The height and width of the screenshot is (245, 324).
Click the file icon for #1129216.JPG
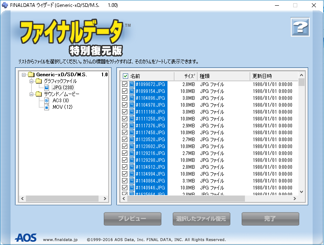(x=132, y=153)
